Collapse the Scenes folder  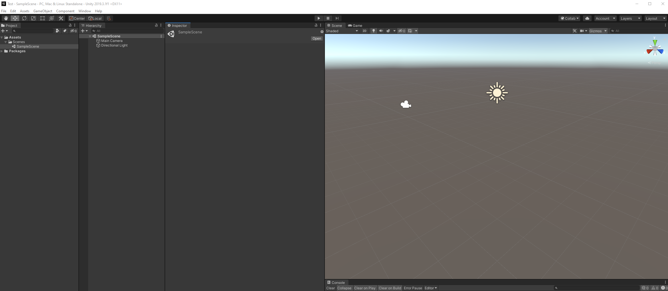pos(5,42)
